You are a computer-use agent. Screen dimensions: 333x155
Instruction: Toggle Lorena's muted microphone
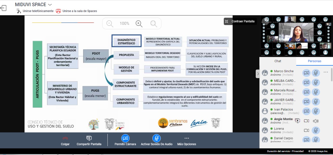pyautogui.click(x=316, y=131)
